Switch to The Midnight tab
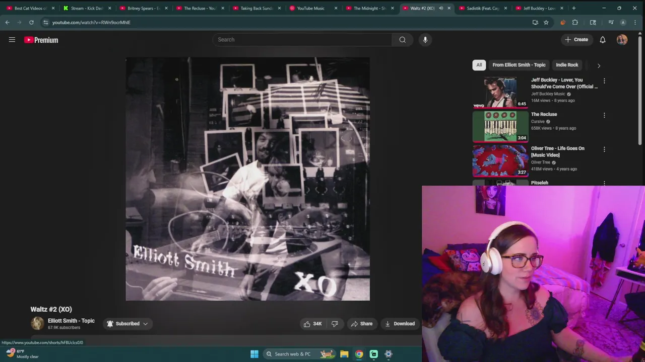645x362 pixels. point(369,8)
